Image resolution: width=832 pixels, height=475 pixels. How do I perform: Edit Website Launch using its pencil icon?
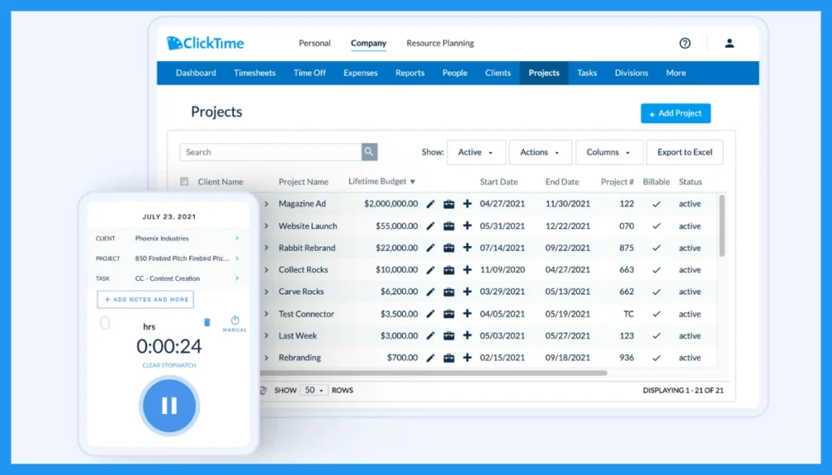pyautogui.click(x=431, y=227)
